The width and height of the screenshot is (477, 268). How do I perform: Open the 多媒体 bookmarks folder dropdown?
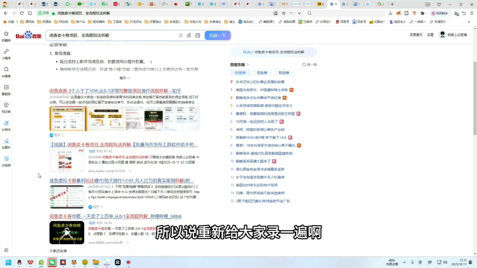point(172,21)
